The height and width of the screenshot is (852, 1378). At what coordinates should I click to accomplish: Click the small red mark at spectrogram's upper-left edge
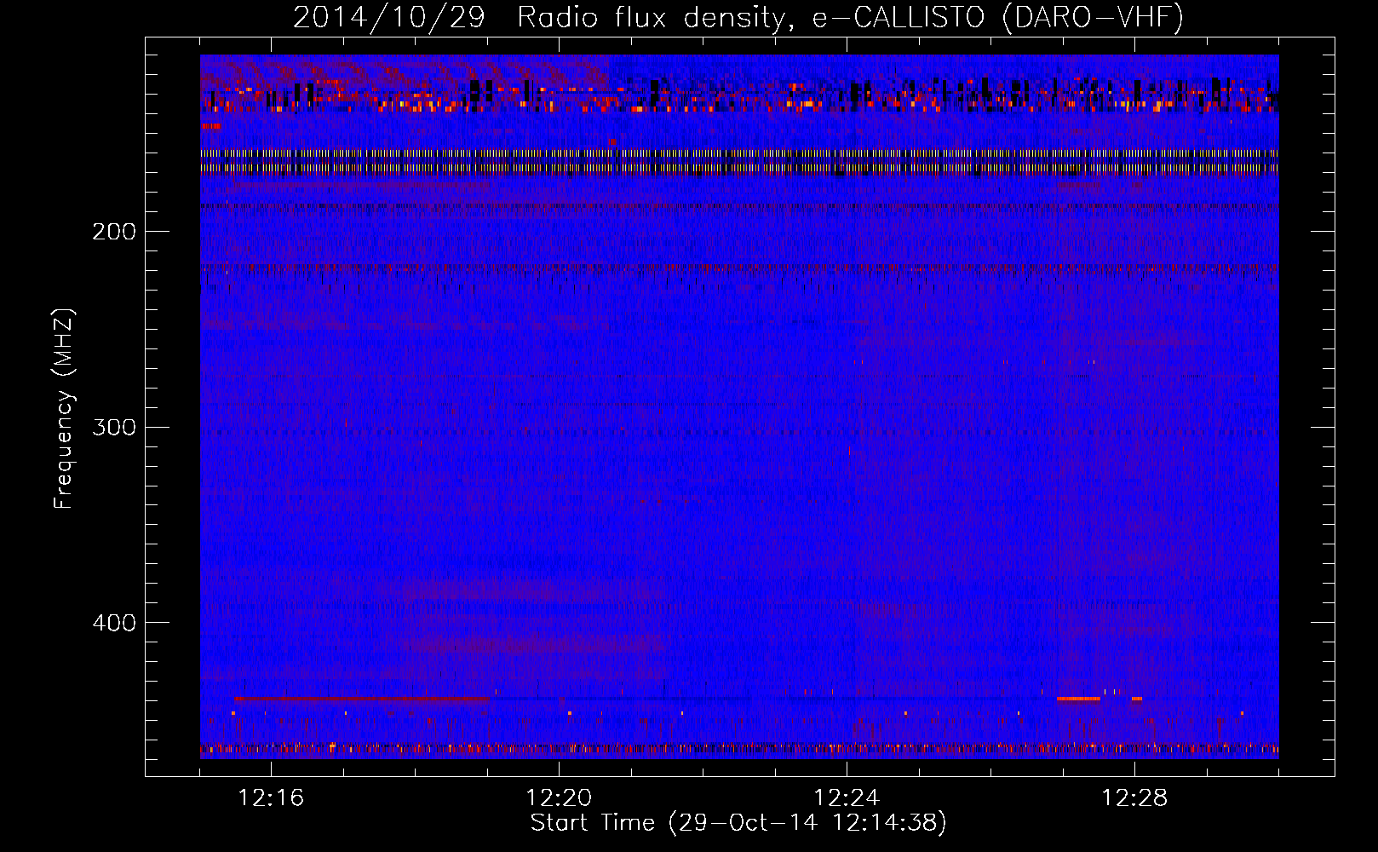(210, 126)
